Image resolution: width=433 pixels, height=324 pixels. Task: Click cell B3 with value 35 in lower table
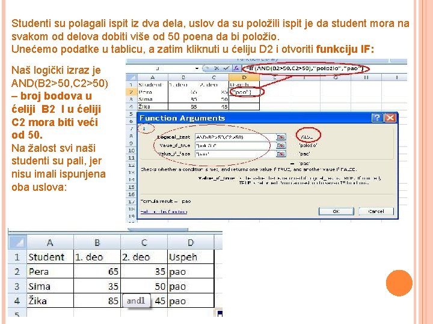pyautogui.click(x=97, y=286)
